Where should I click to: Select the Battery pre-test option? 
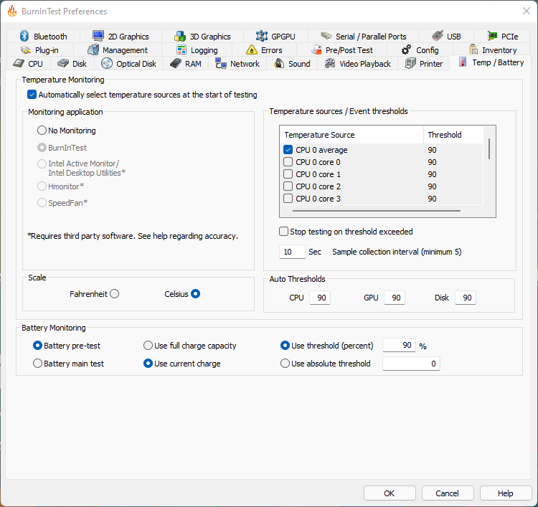click(37, 346)
